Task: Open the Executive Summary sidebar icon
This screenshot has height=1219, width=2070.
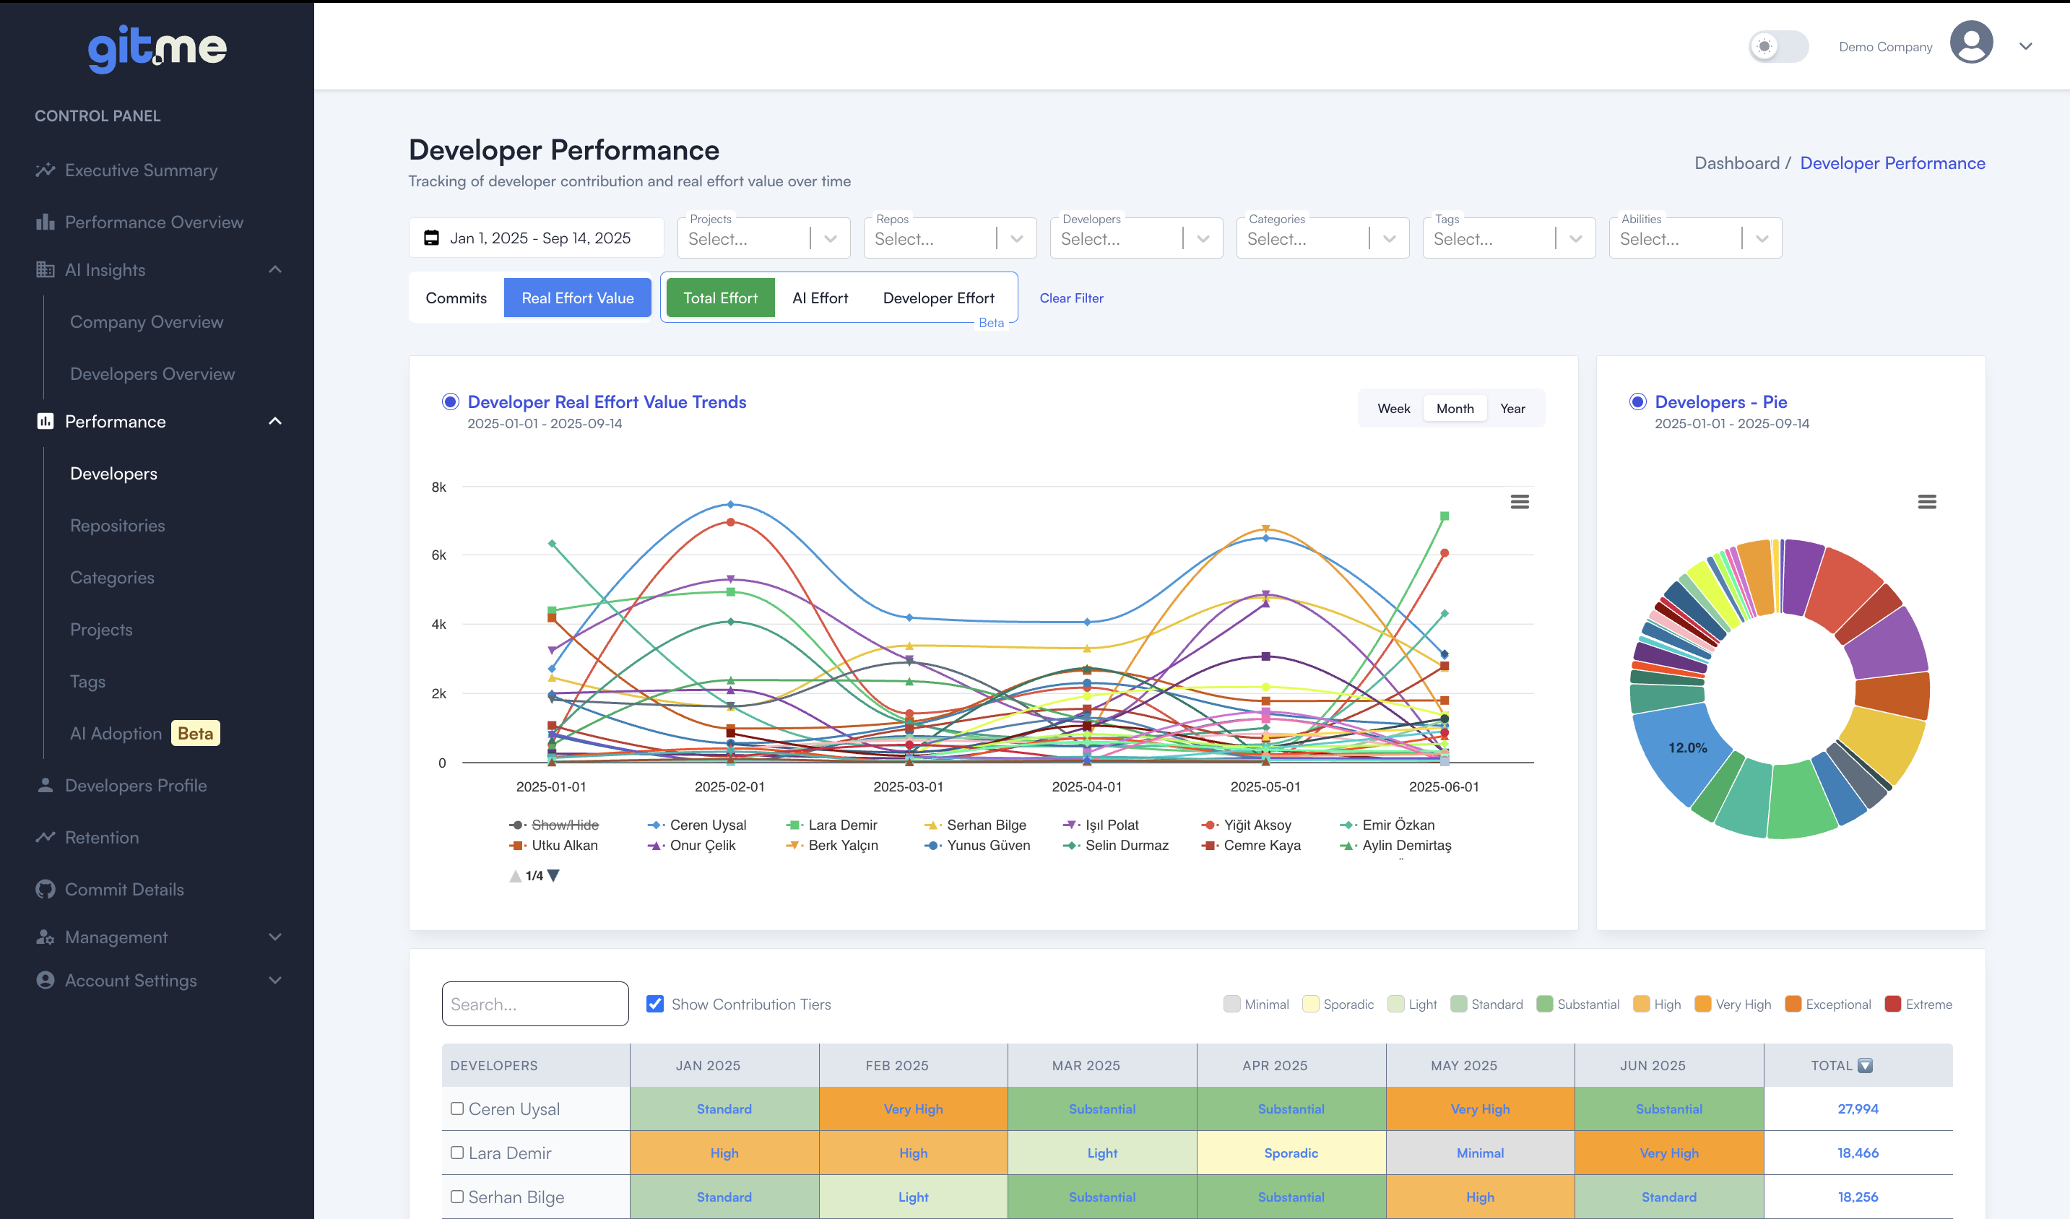Action: point(46,170)
